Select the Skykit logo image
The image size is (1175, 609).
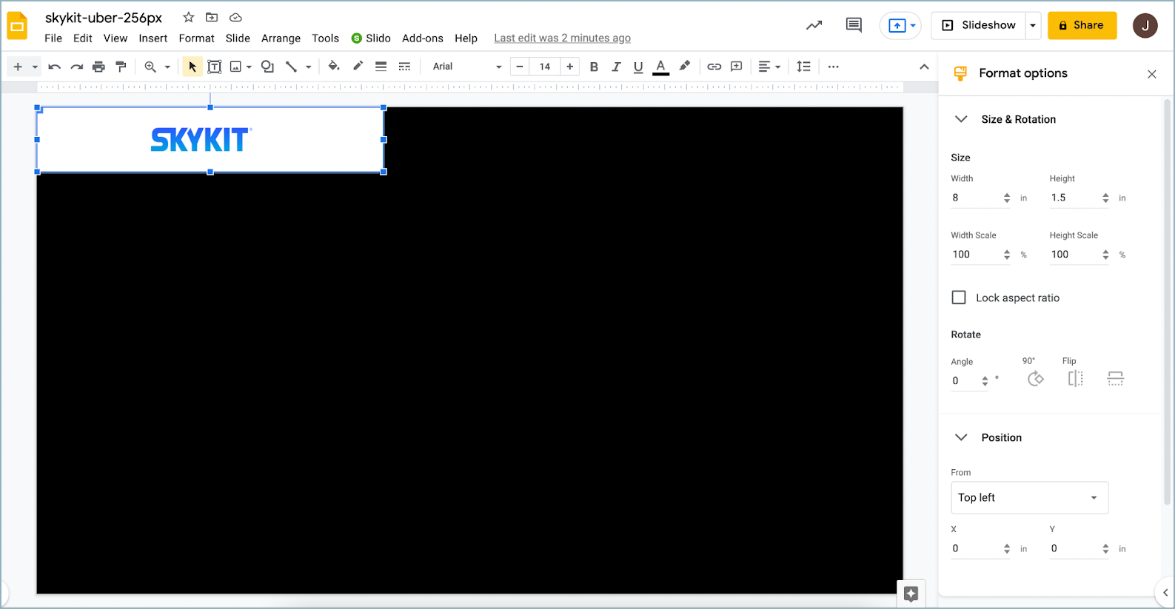point(210,140)
